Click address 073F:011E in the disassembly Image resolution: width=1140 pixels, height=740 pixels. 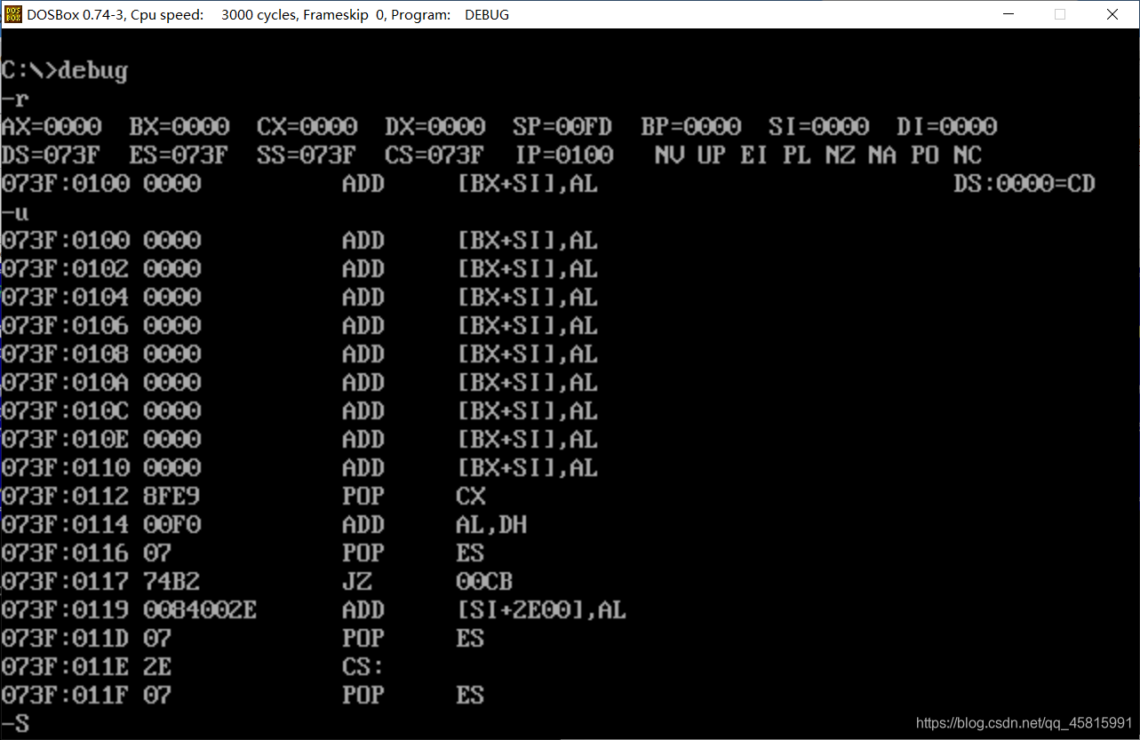66,667
